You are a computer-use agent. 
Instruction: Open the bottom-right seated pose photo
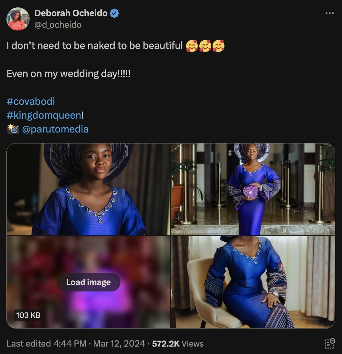[x=253, y=282]
